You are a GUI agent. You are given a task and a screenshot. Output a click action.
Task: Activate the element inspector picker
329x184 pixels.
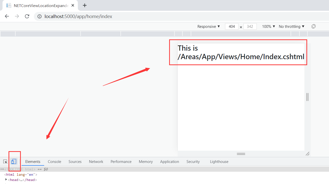pyautogui.click(x=5, y=162)
